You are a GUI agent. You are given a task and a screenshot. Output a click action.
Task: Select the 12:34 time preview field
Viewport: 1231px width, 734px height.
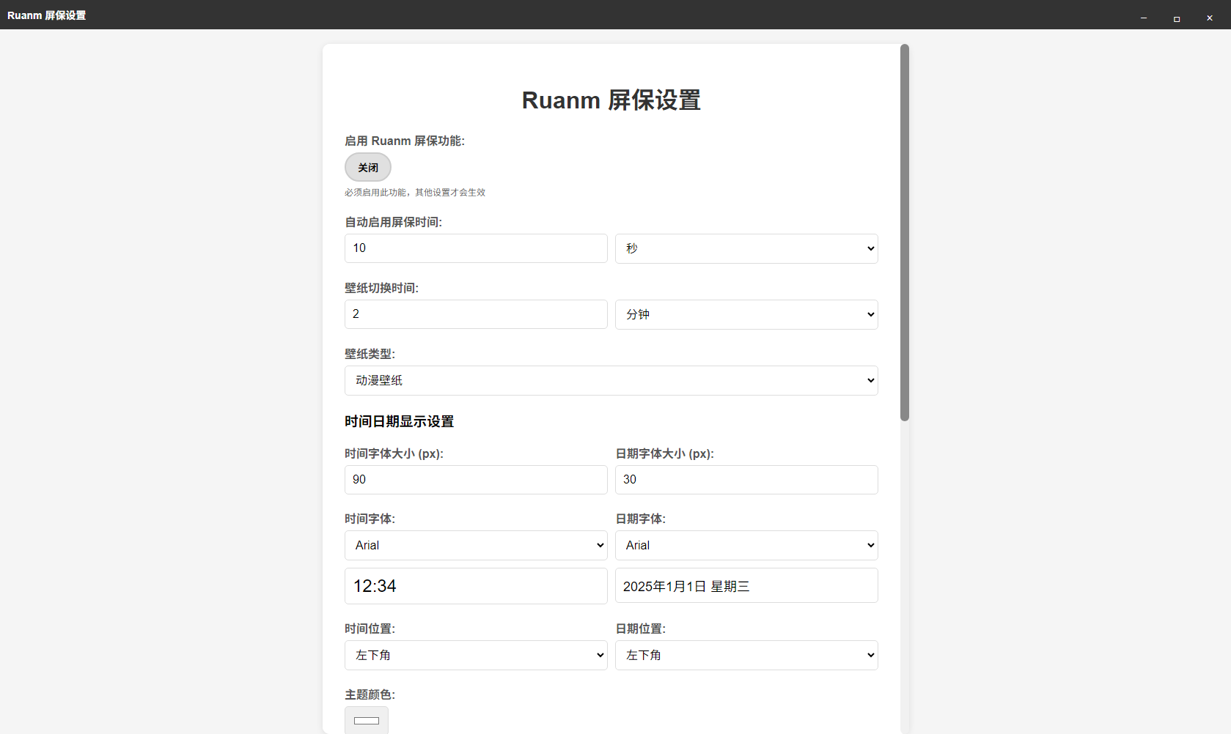475,586
